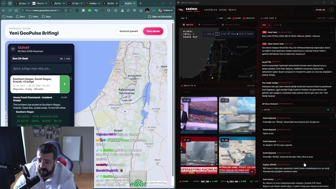
Task: Open the Basın bookmarks folder
Action: tap(20, 17)
